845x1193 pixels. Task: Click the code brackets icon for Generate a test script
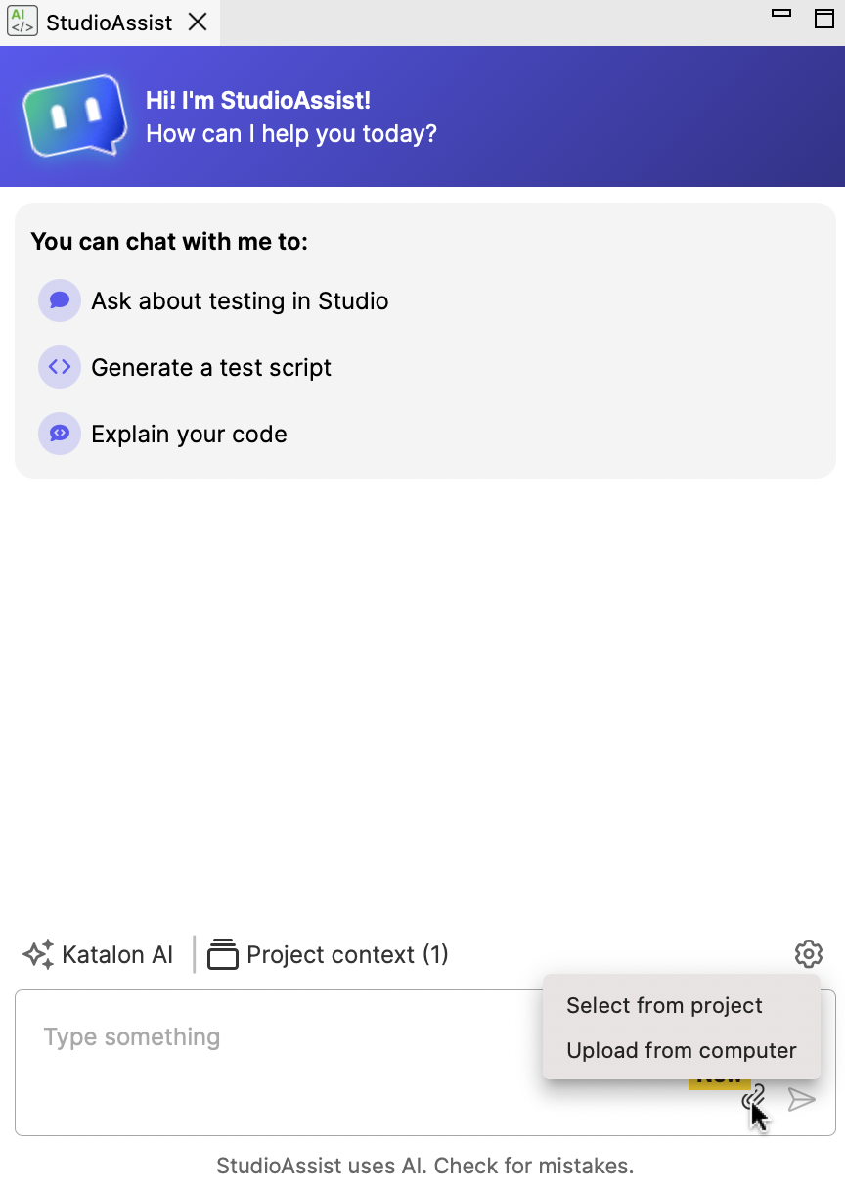coord(60,367)
